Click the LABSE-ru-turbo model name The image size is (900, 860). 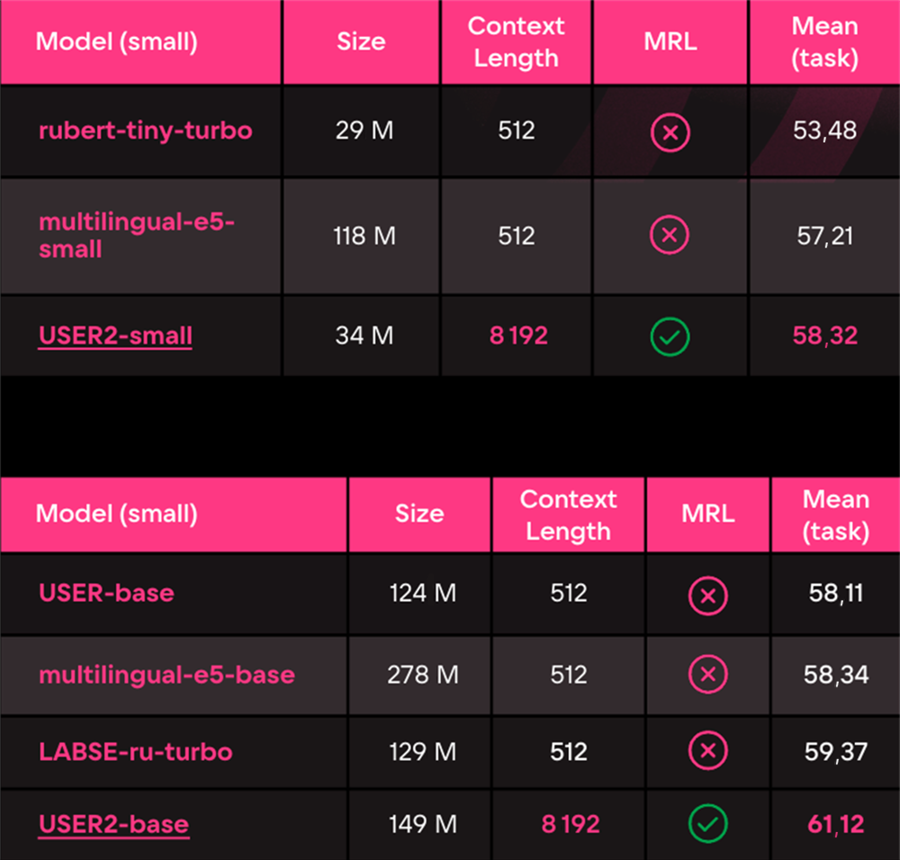[136, 751]
